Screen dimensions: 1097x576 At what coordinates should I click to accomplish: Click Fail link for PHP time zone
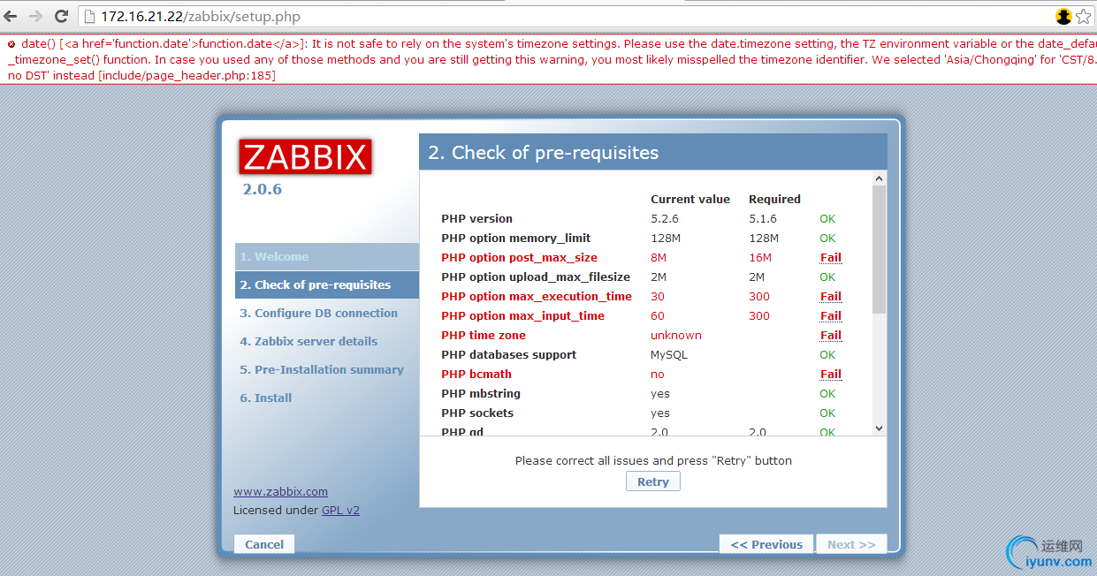831,336
